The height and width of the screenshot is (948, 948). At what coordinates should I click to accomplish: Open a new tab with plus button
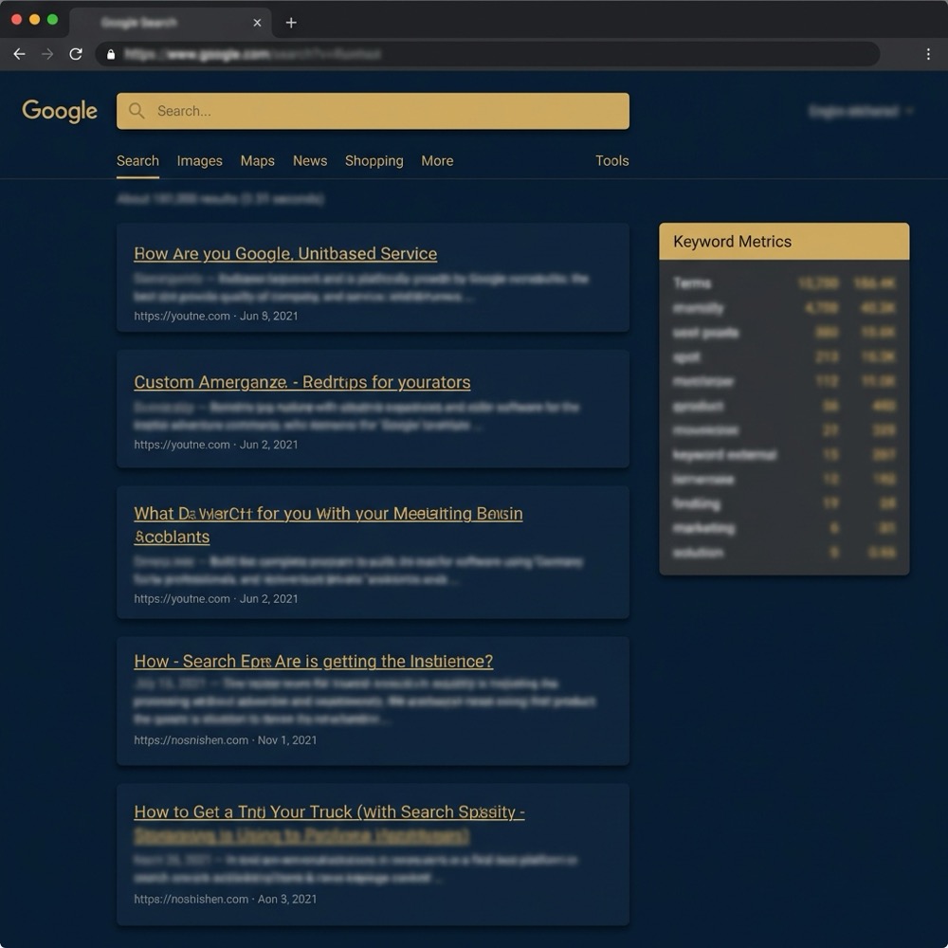coord(291,23)
